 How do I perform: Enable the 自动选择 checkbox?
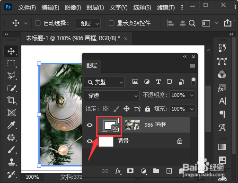[x=37, y=23]
